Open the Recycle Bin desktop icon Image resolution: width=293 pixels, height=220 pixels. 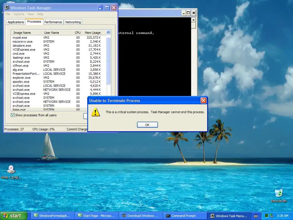(279, 195)
